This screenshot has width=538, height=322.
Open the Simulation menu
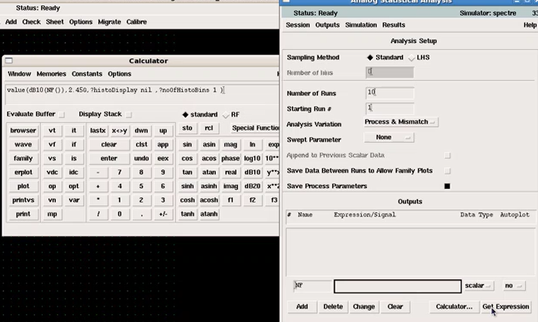[361, 25]
